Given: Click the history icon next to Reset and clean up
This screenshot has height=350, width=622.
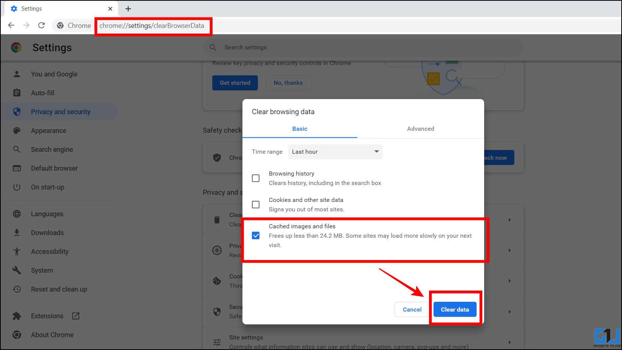Looking at the screenshot, I should click(17, 289).
